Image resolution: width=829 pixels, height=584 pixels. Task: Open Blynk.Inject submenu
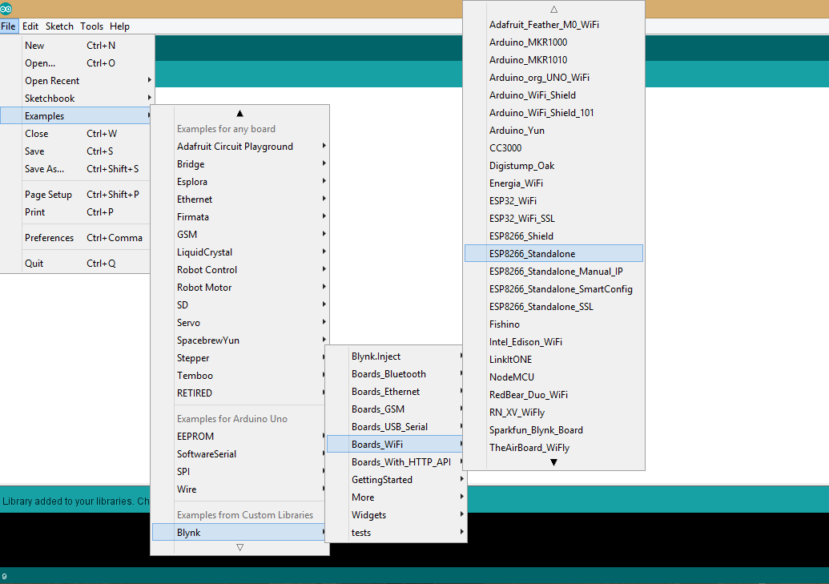point(396,356)
